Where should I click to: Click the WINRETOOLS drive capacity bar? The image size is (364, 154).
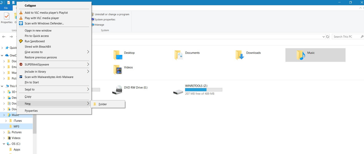point(204,90)
